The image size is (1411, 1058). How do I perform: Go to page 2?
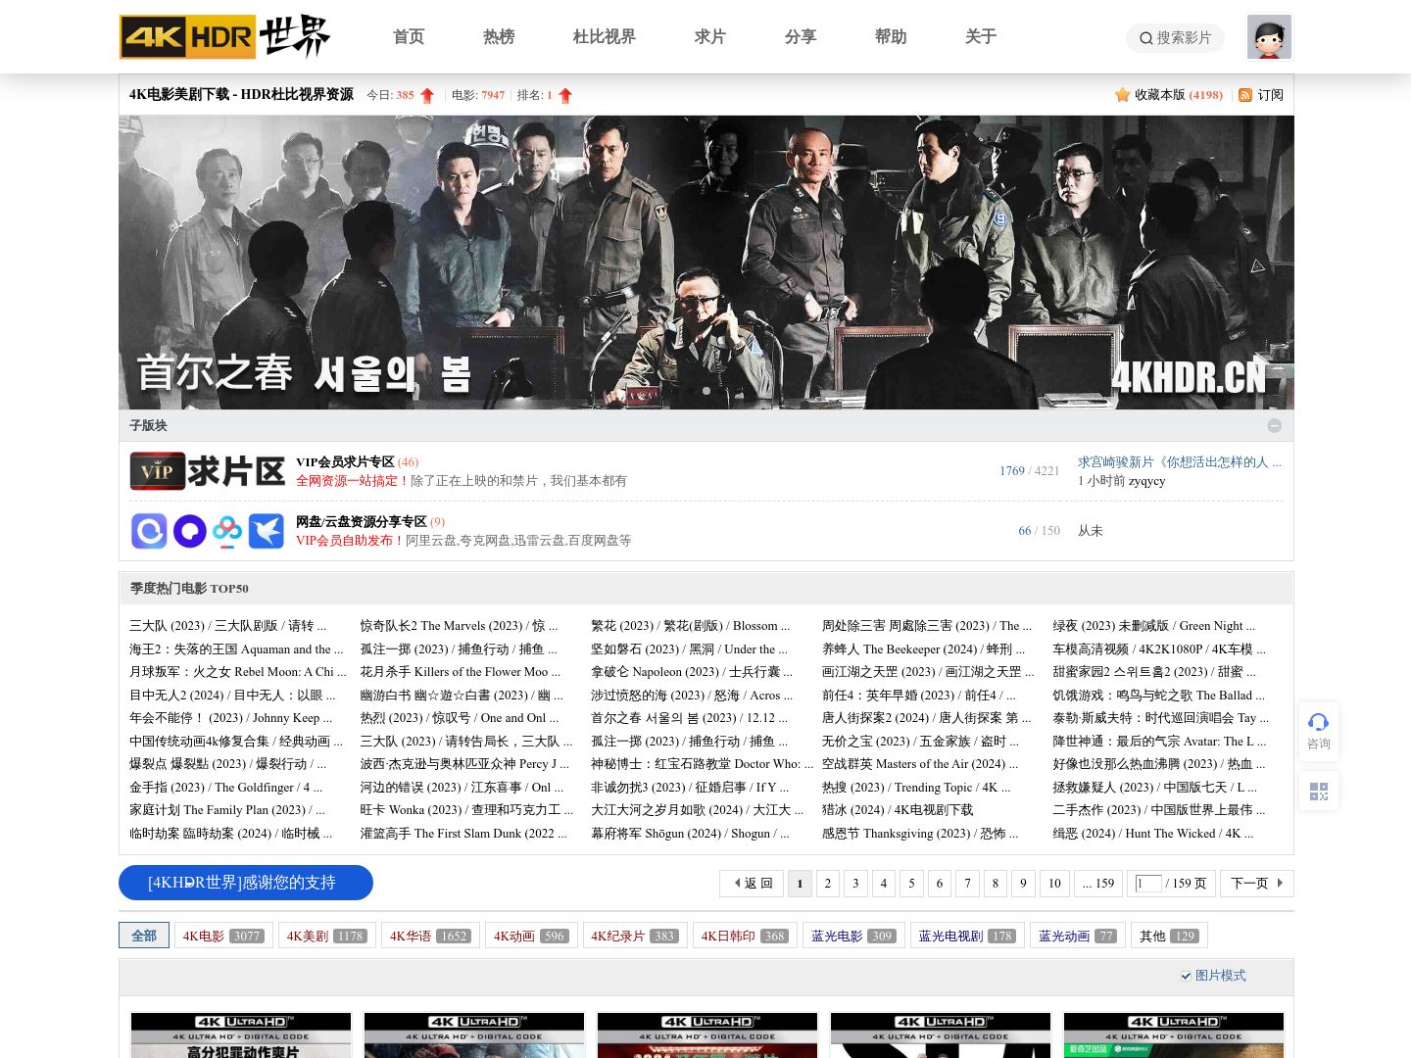(x=828, y=883)
